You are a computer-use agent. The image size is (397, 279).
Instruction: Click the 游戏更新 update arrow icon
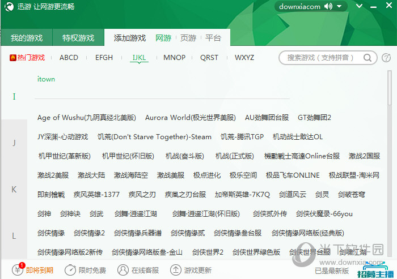[176, 270]
